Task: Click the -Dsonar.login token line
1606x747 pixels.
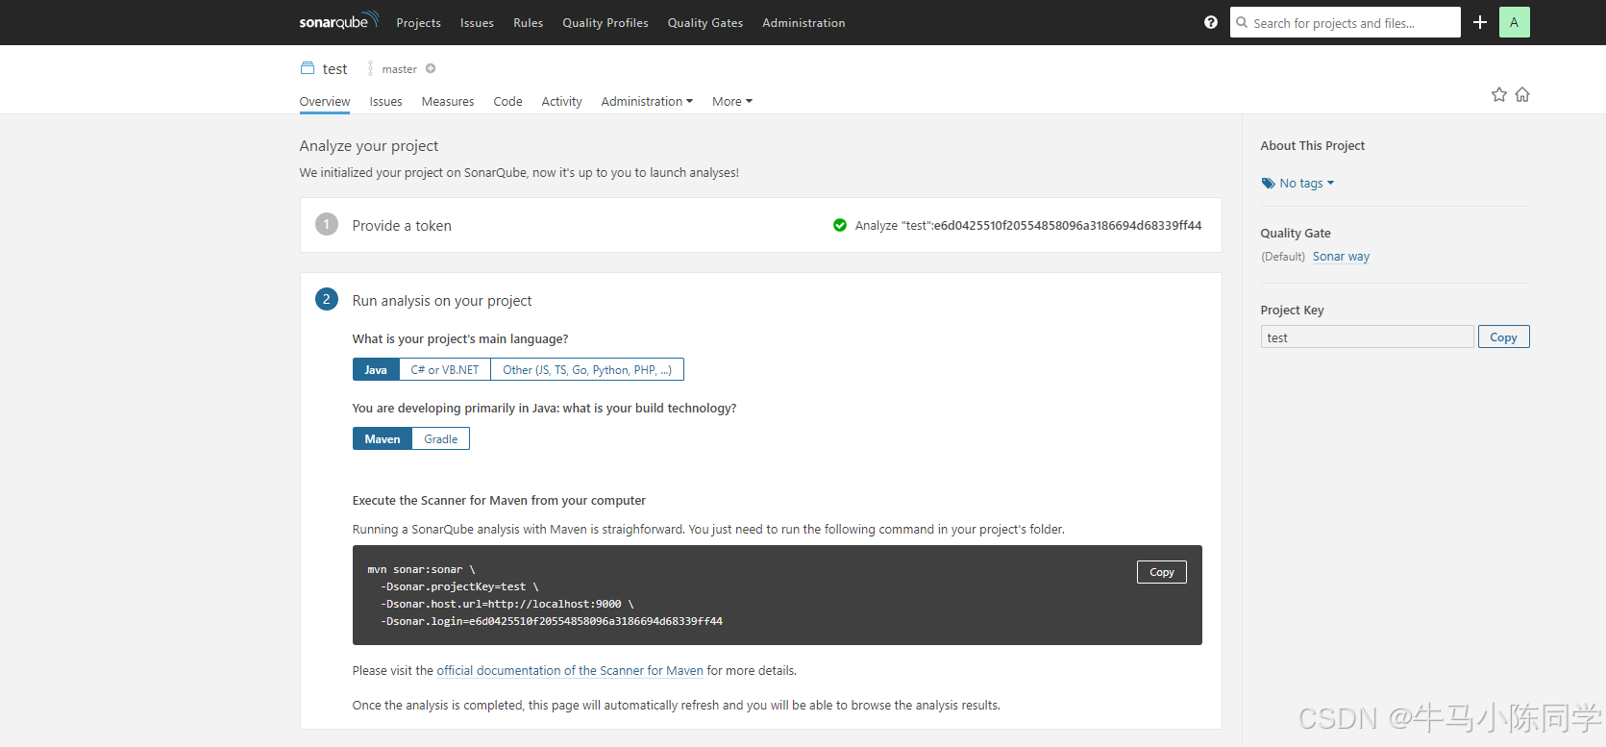Action: click(x=552, y=621)
